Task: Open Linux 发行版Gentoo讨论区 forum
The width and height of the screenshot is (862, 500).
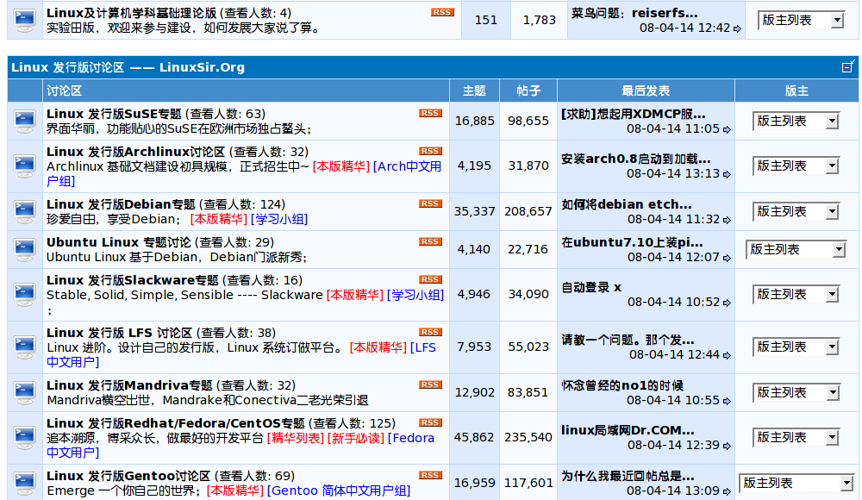Action: [x=128, y=477]
